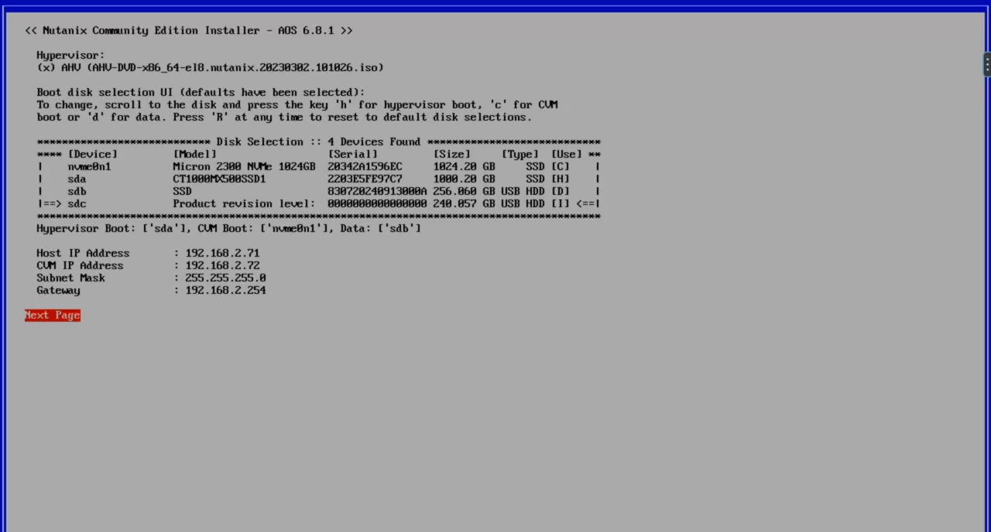Click the 256.060 GB size value
Image resolution: width=991 pixels, height=532 pixels.
coord(464,191)
